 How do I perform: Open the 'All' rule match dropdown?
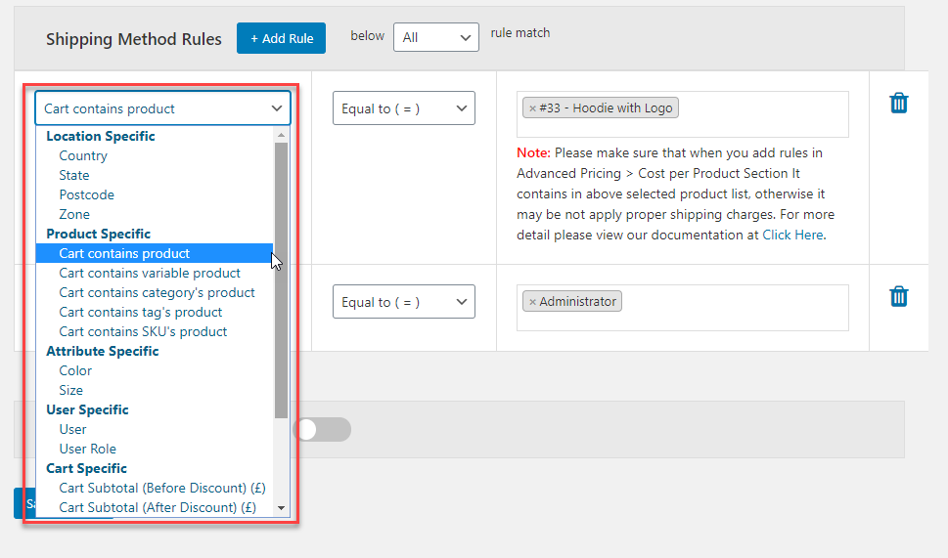(x=436, y=37)
